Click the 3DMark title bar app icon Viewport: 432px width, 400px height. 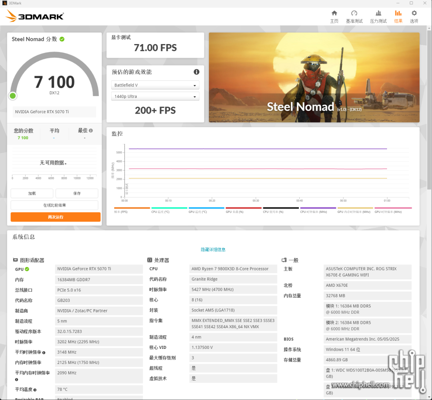(4, 3)
